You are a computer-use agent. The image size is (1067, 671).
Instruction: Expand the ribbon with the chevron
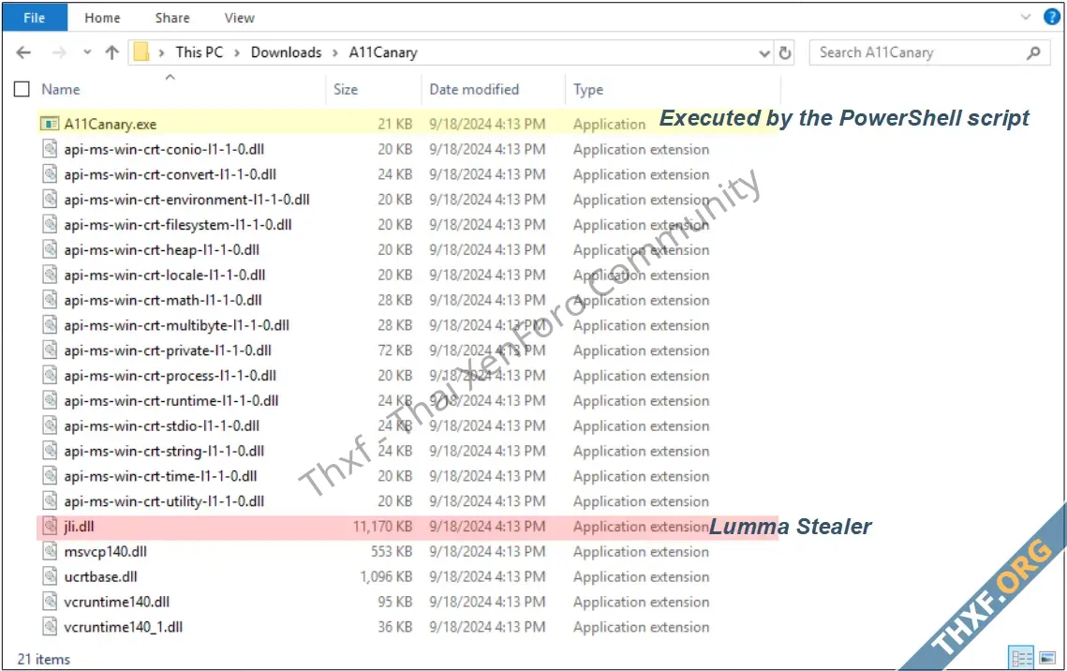1026,17
